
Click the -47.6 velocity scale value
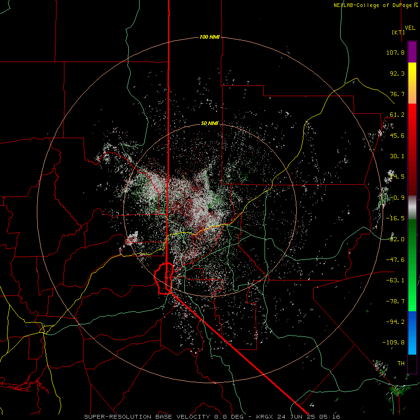coord(395,260)
